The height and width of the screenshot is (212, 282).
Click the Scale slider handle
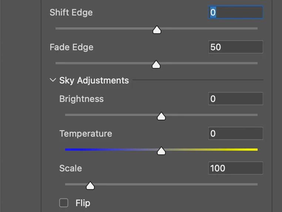(x=90, y=185)
